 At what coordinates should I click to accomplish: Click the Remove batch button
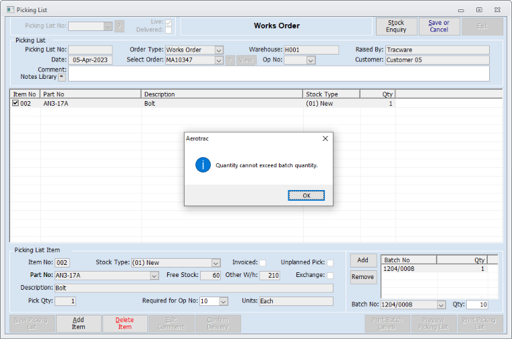[363, 277]
